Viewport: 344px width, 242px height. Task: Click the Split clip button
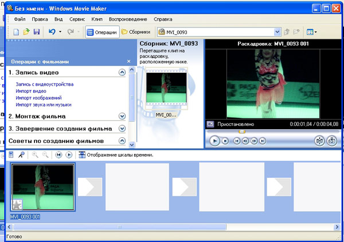tap(319, 140)
